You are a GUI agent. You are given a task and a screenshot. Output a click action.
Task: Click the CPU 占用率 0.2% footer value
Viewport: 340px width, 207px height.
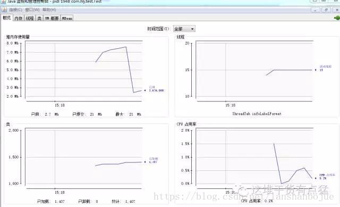pos(257,201)
